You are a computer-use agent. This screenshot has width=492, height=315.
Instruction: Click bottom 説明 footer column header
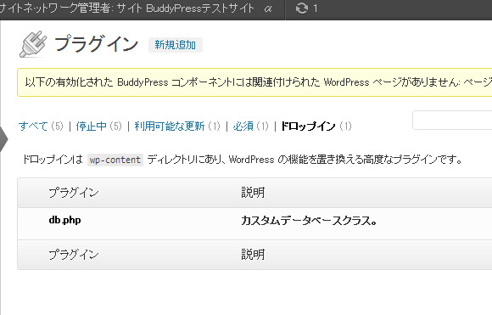tap(253, 254)
